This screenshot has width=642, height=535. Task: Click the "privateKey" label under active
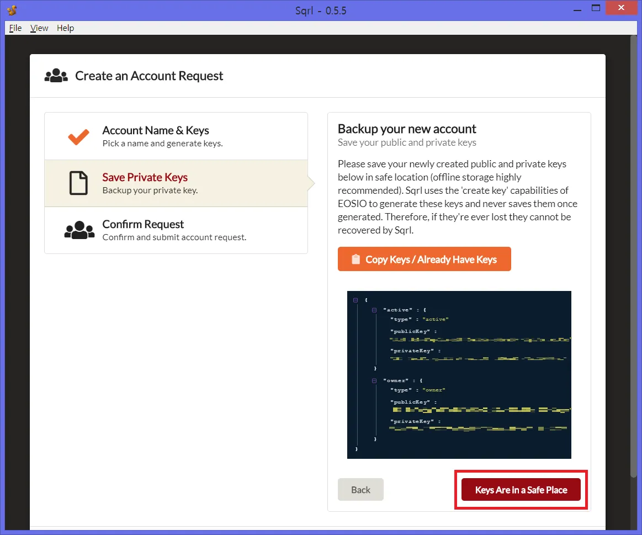(412, 351)
